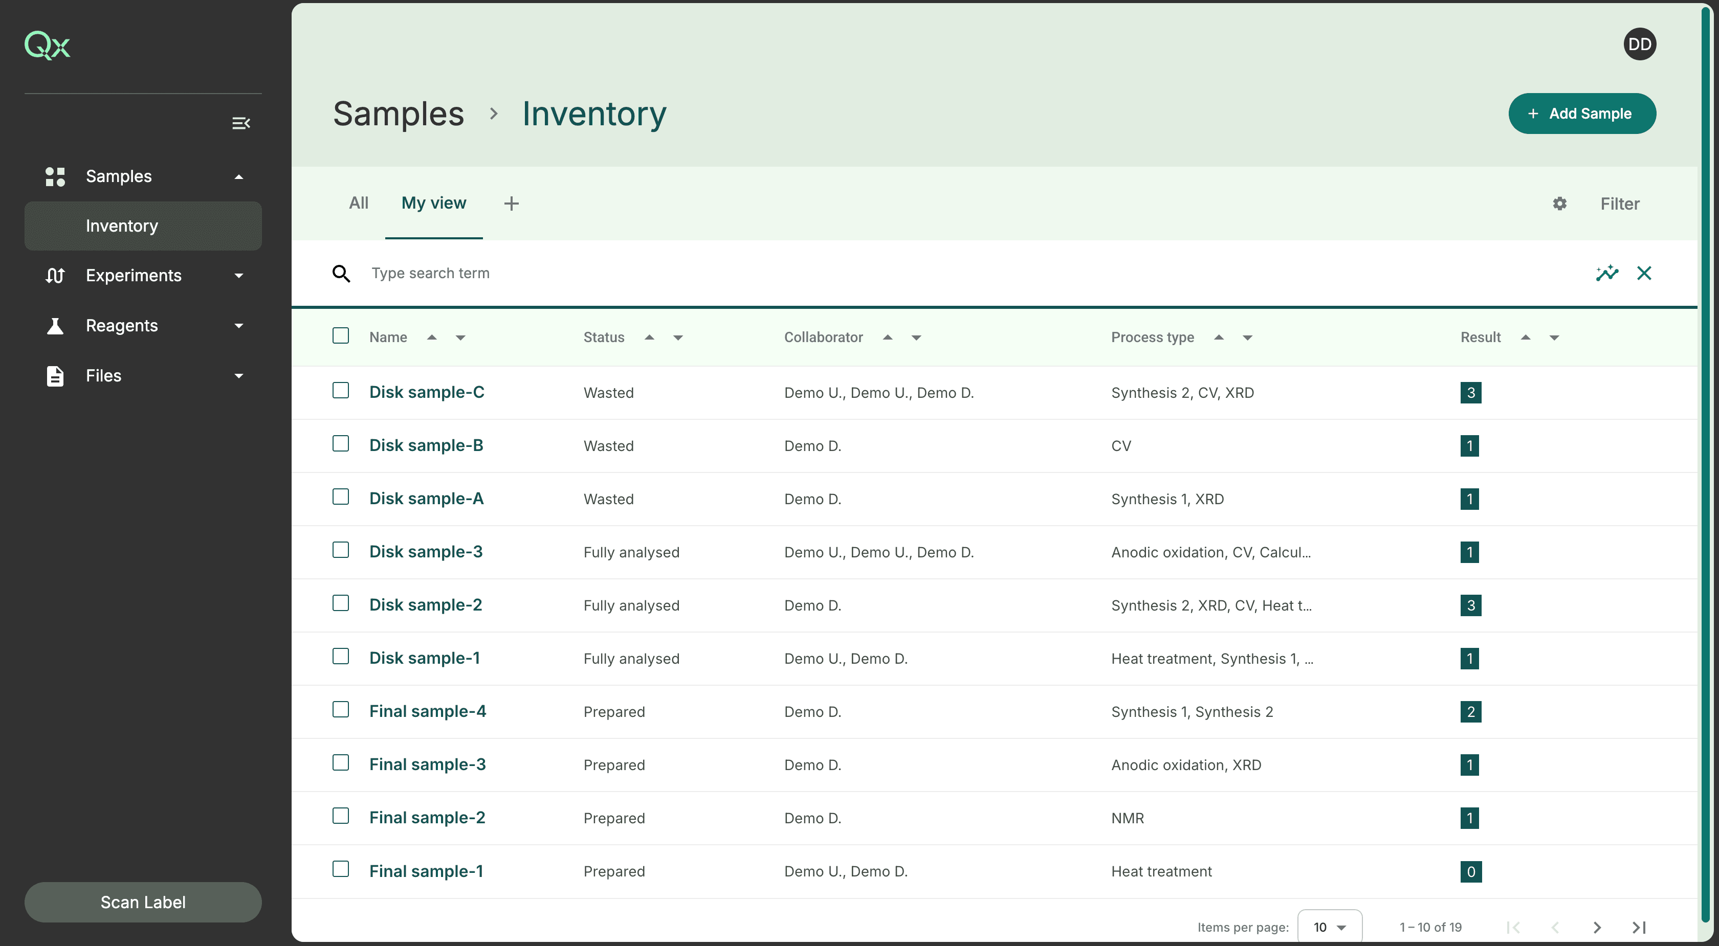1719x946 pixels.
Task: Open the items per page dropdown
Action: [1329, 927]
